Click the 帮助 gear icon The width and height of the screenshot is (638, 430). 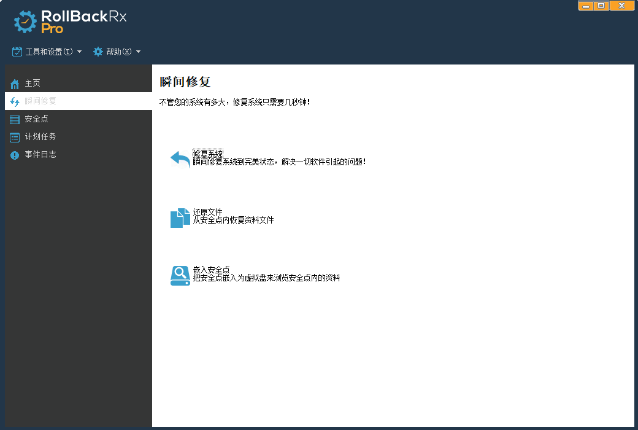tap(98, 52)
